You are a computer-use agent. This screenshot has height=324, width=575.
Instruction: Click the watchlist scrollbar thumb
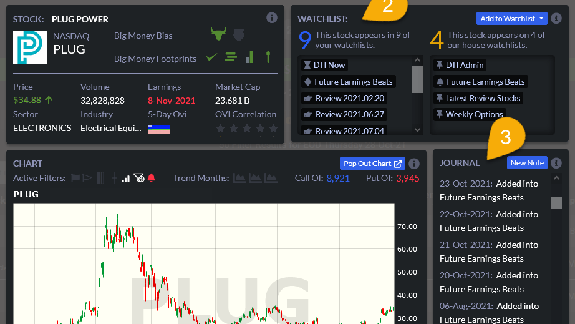coord(417,79)
